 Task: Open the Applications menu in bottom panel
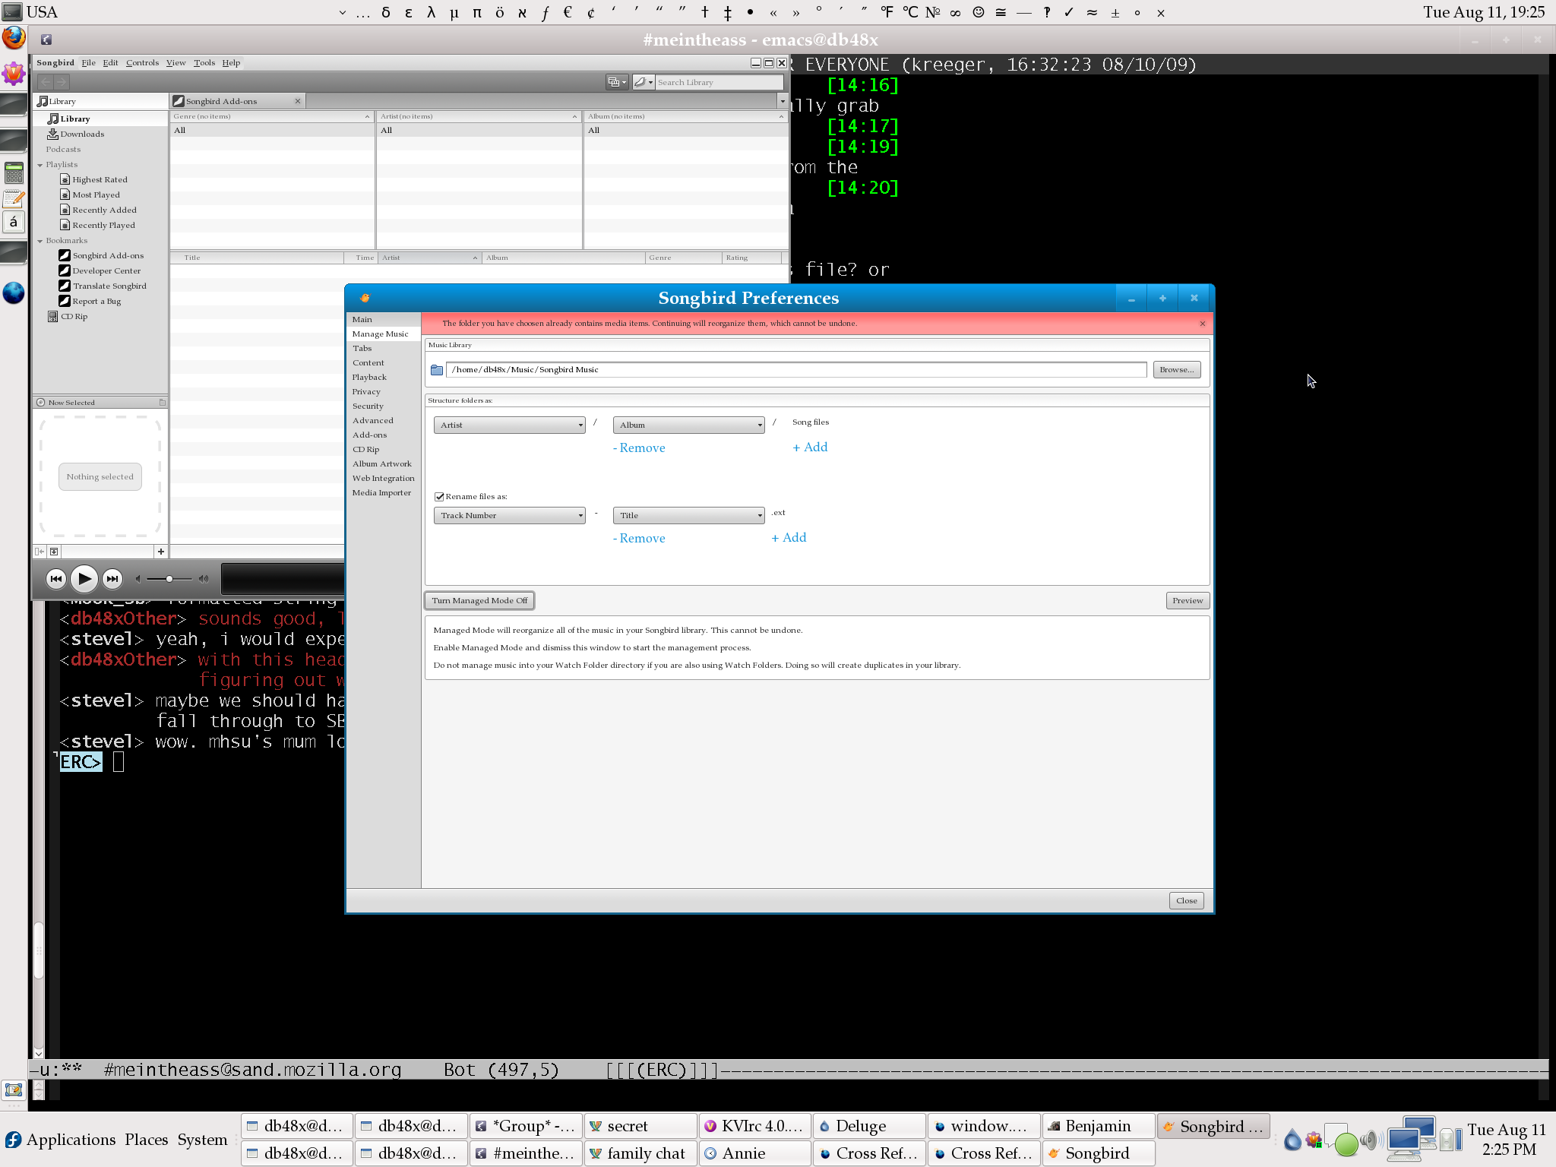[x=61, y=1140]
